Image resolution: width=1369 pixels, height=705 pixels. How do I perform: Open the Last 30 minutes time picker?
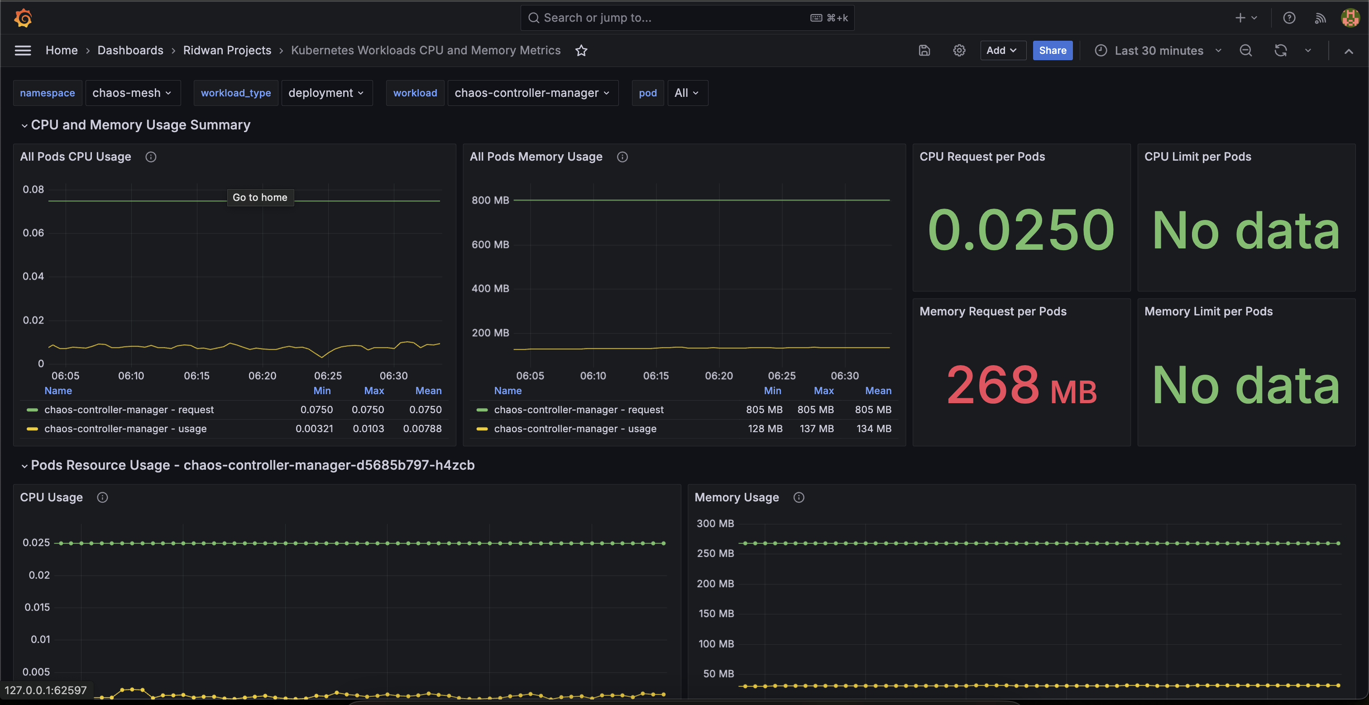[x=1158, y=51]
